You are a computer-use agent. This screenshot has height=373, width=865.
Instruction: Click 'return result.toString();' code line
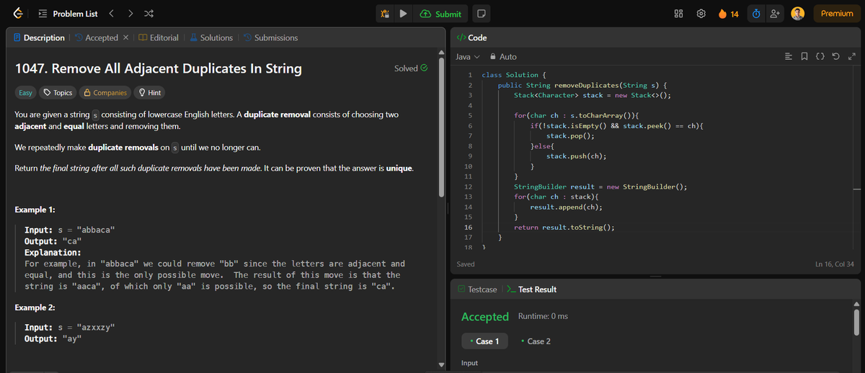tap(564, 227)
